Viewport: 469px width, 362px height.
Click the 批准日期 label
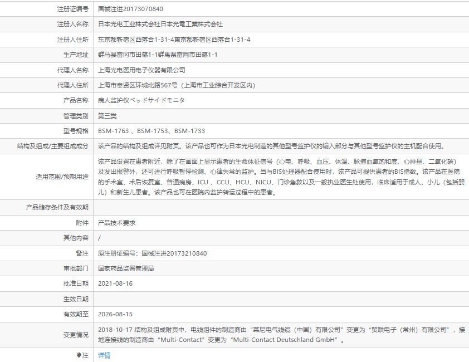click(76, 283)
